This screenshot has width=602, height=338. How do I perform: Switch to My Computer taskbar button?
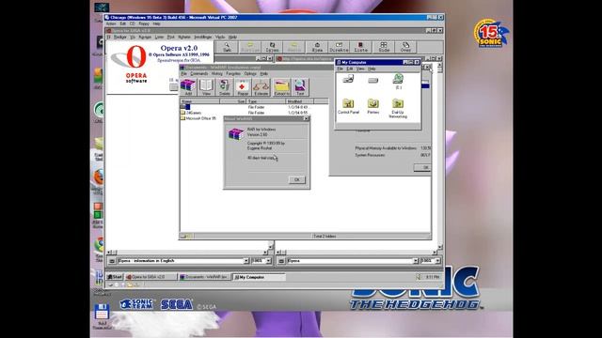point(260,277)
